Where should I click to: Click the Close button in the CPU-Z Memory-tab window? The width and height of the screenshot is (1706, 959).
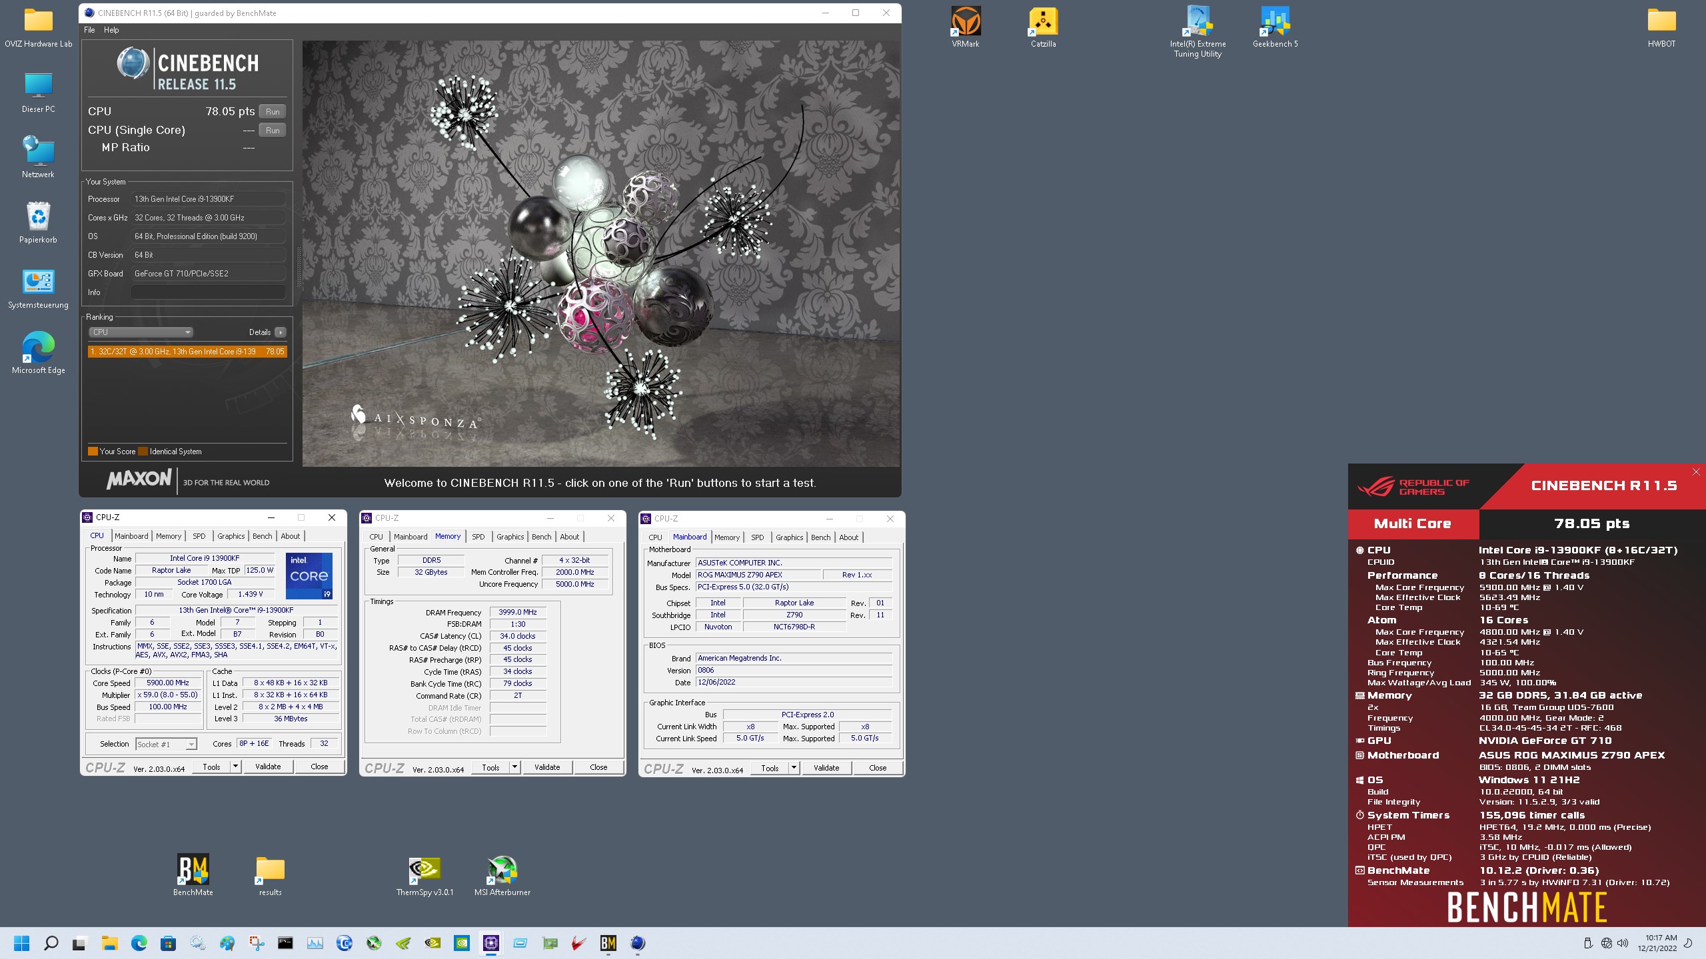pos(598,767)
